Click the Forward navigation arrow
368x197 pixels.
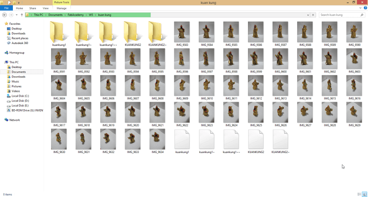point(11,15)
